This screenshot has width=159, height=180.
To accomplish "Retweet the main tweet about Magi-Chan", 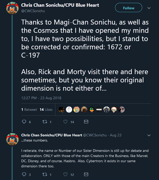I will (x=45, y=122).
